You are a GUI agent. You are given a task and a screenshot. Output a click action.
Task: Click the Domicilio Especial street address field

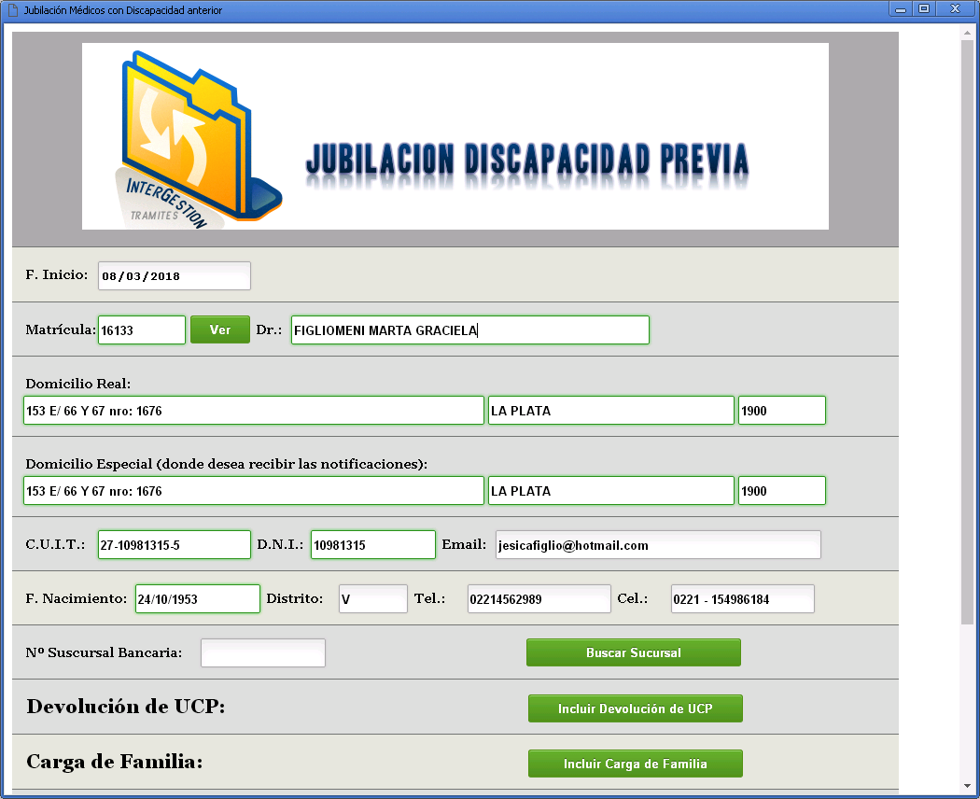tap(254, 491)
